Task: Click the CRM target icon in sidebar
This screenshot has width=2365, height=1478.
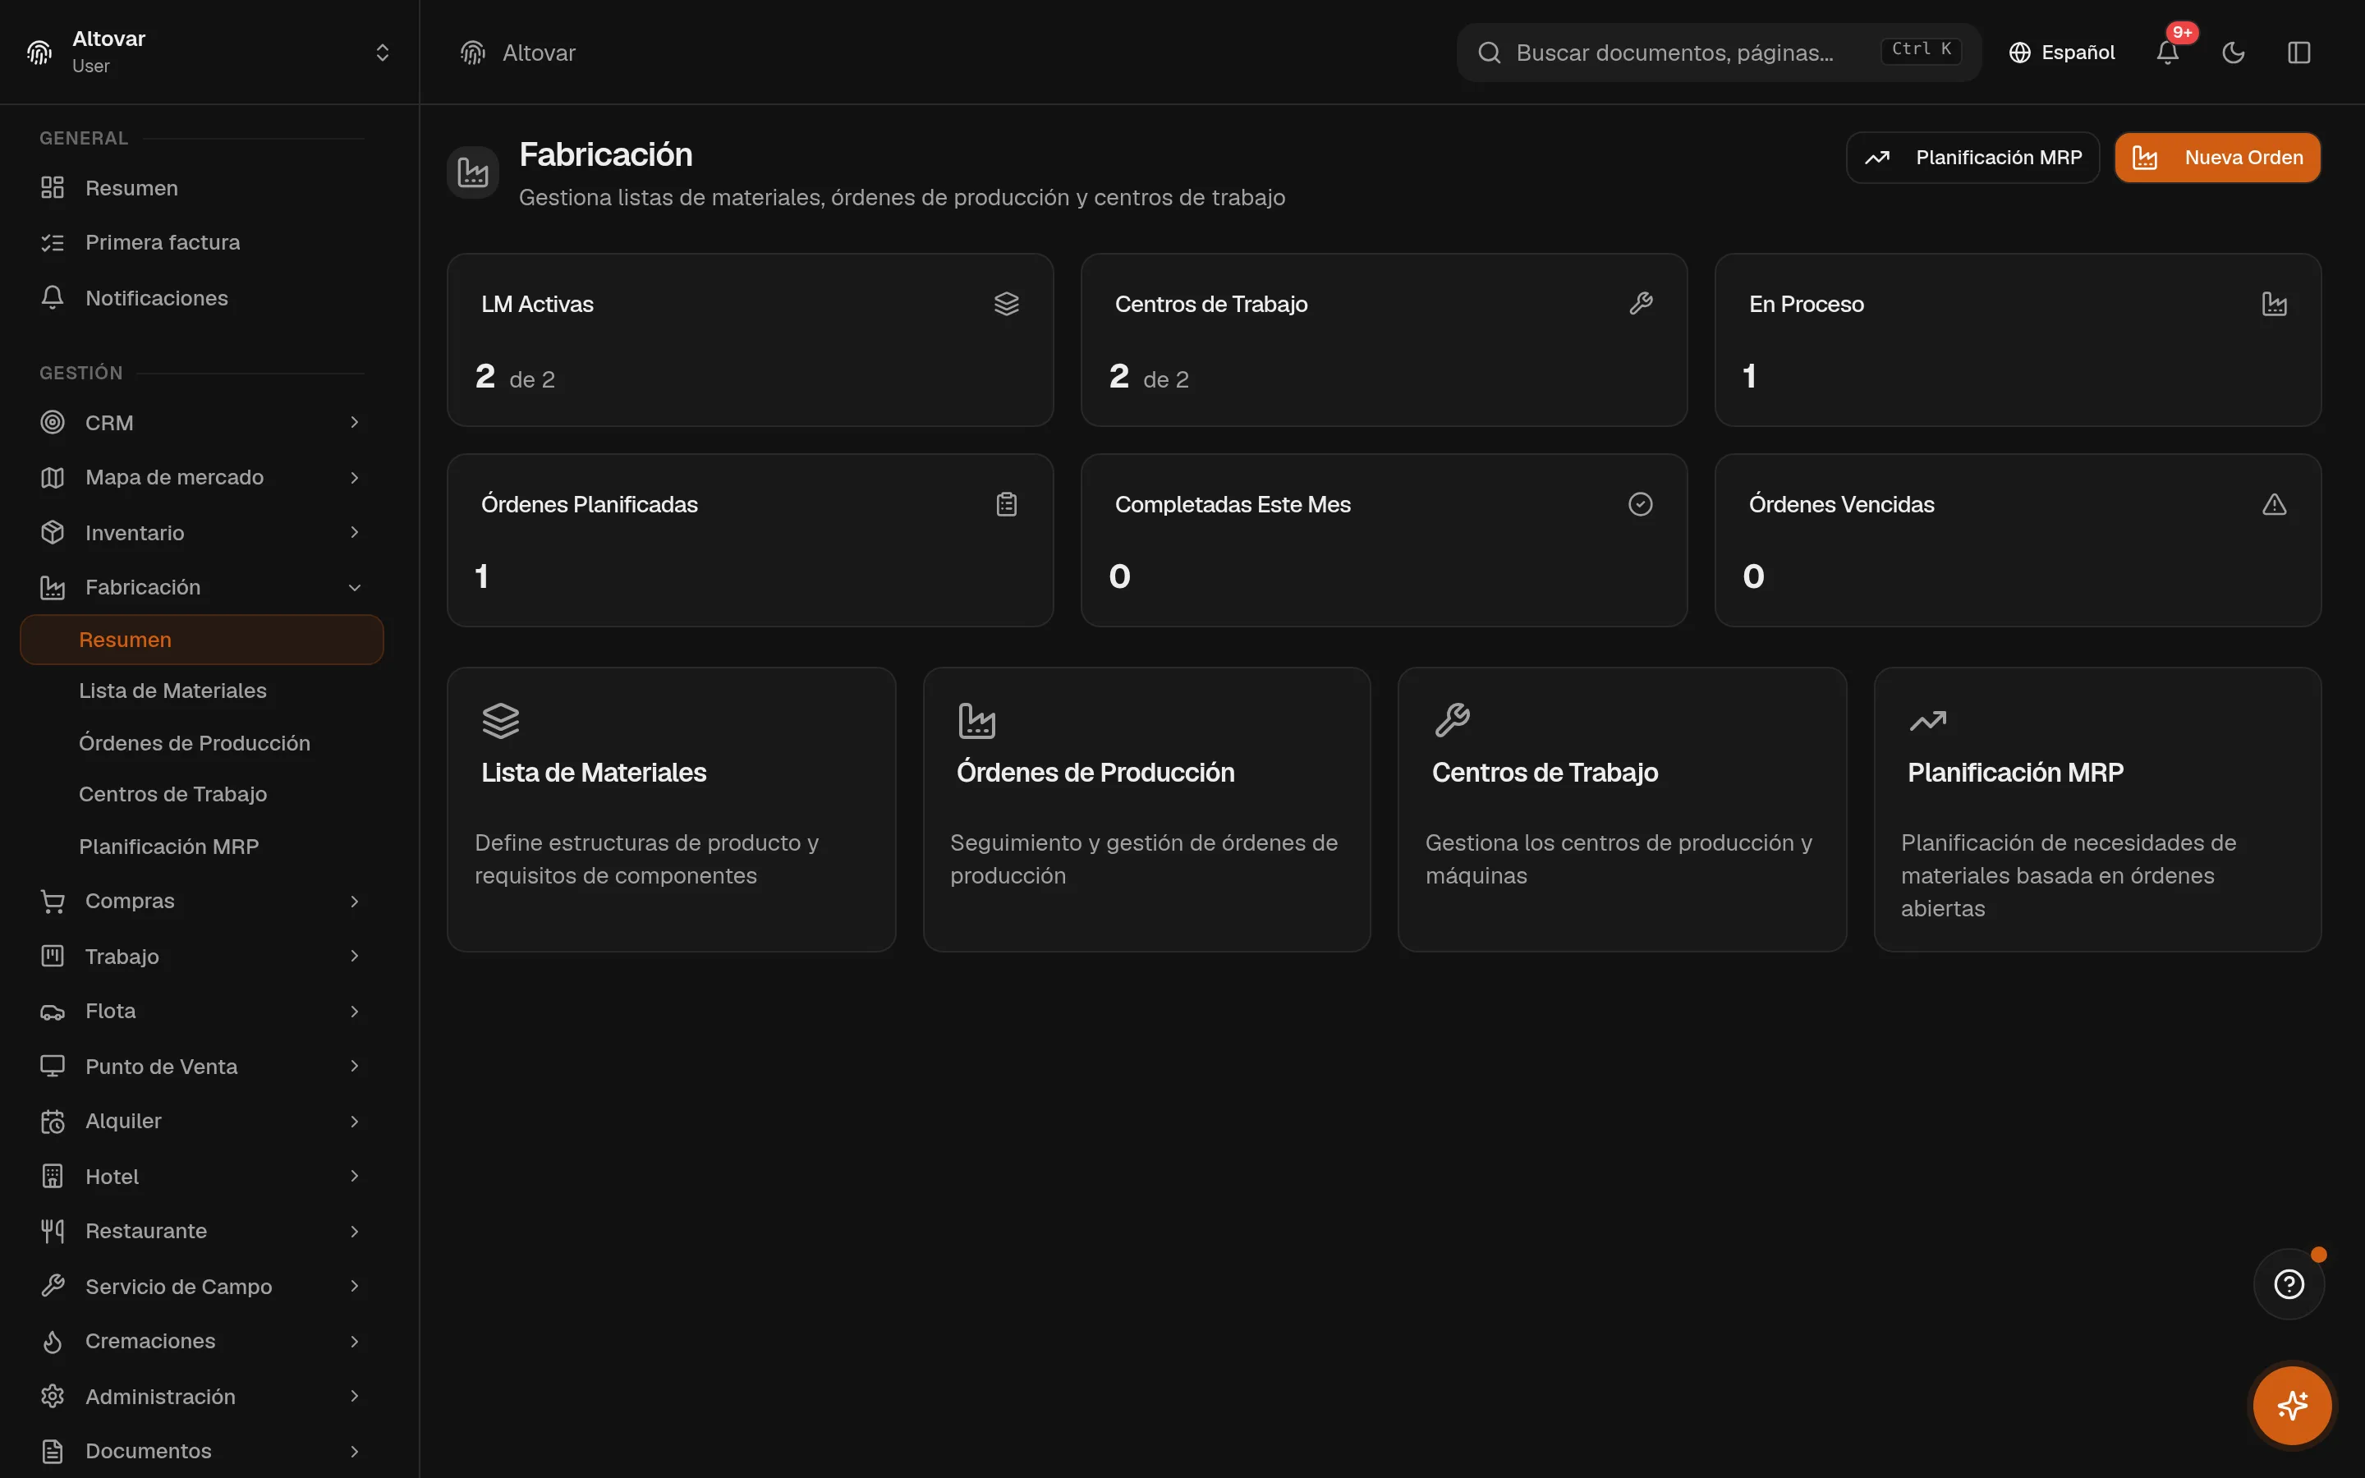Action: (53, 422)
